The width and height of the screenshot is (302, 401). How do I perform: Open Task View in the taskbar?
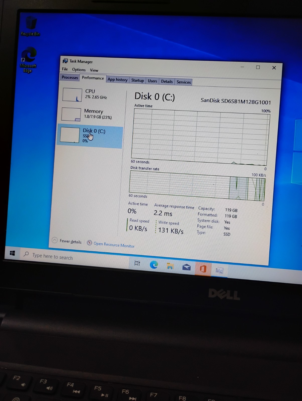[137, 263]
